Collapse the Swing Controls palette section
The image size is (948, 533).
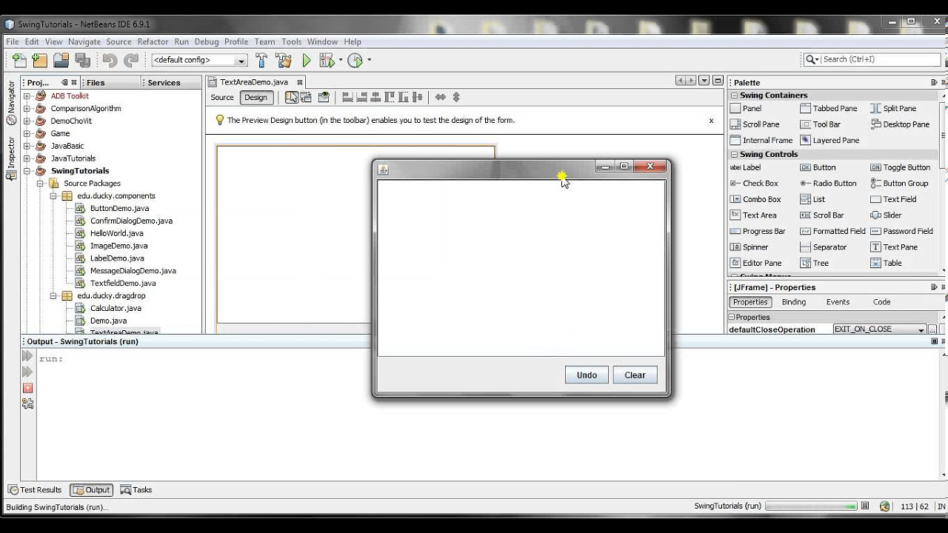click(734, 155)
